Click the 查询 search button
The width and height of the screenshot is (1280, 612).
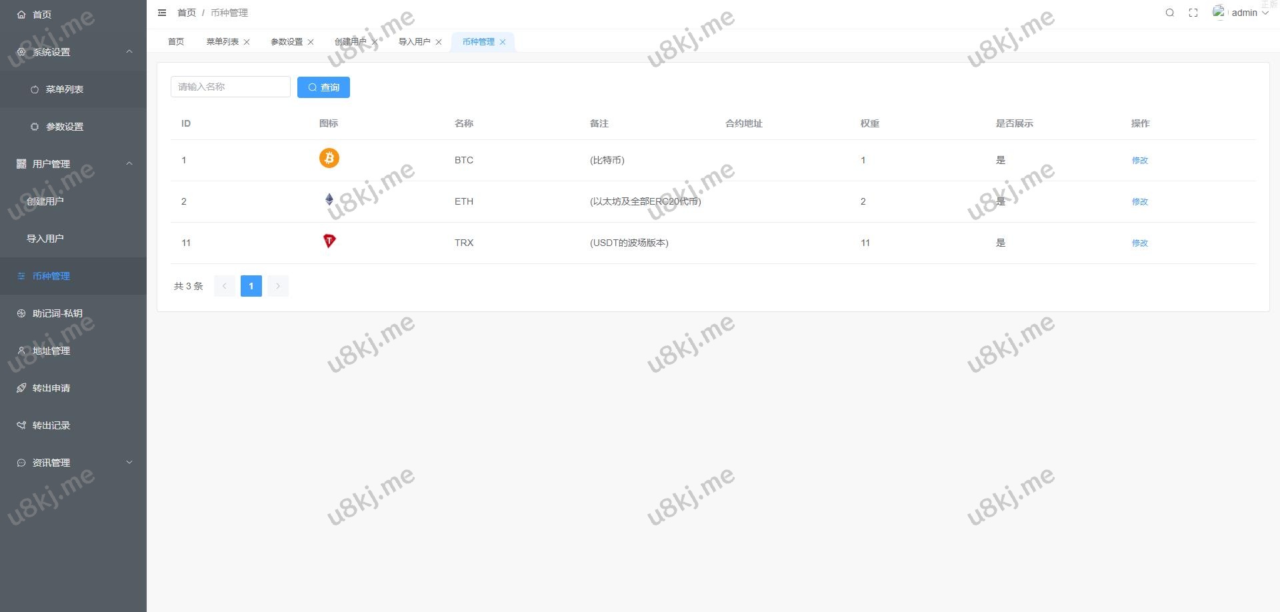pos(323,87)
